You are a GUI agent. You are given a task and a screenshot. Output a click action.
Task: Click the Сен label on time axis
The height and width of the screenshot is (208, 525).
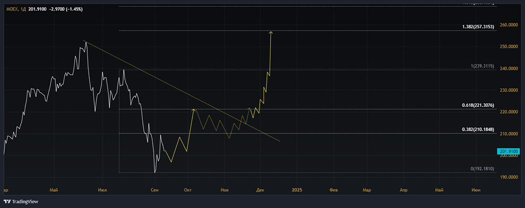pyautogui.click(x=154, y=190)
